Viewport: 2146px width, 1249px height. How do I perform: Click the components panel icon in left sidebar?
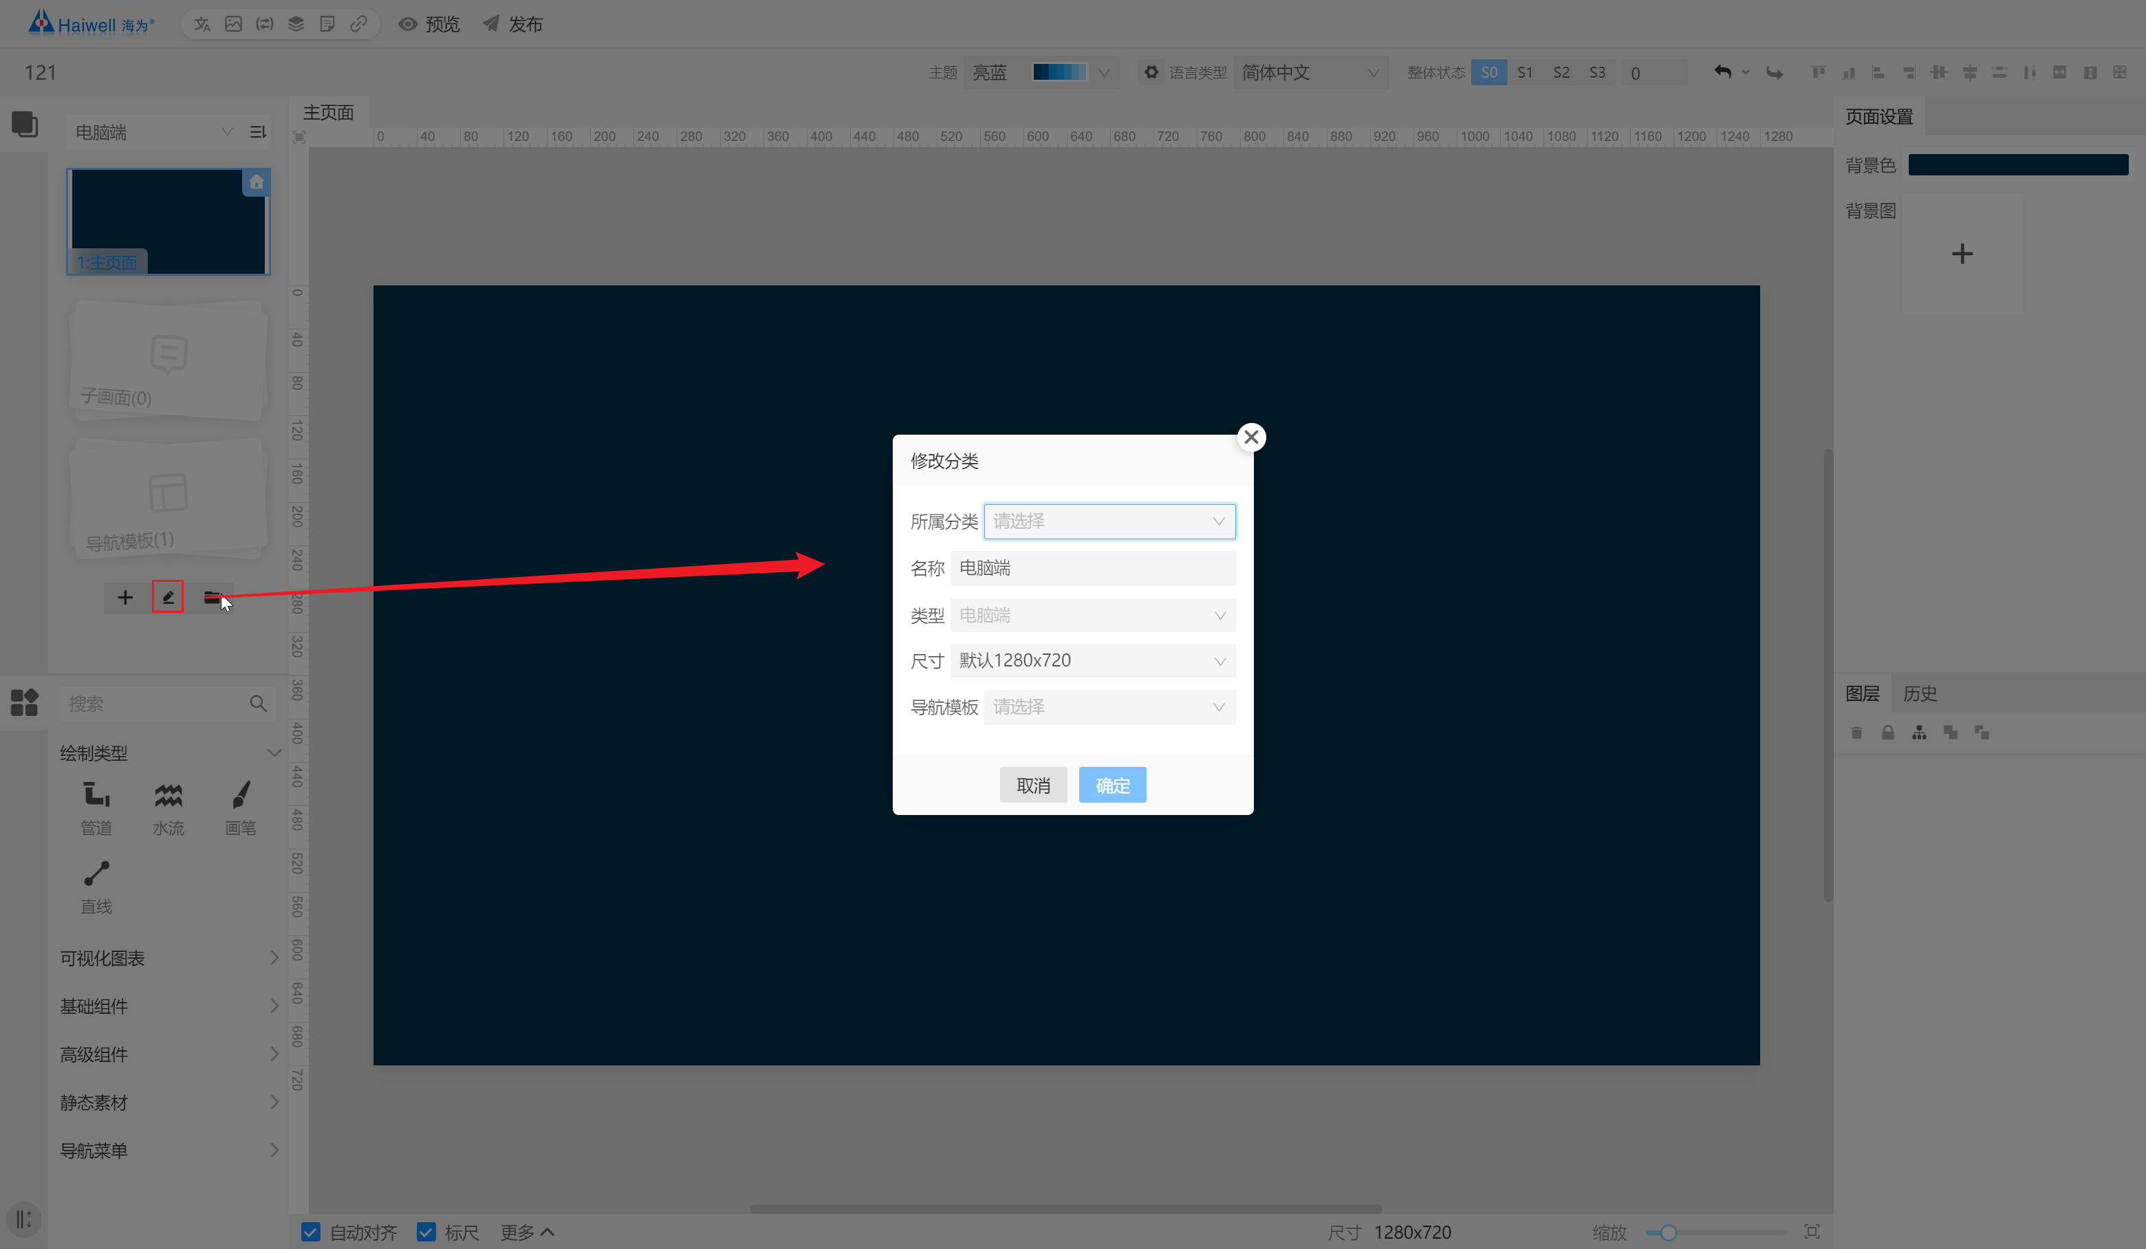tap(25, 704)
